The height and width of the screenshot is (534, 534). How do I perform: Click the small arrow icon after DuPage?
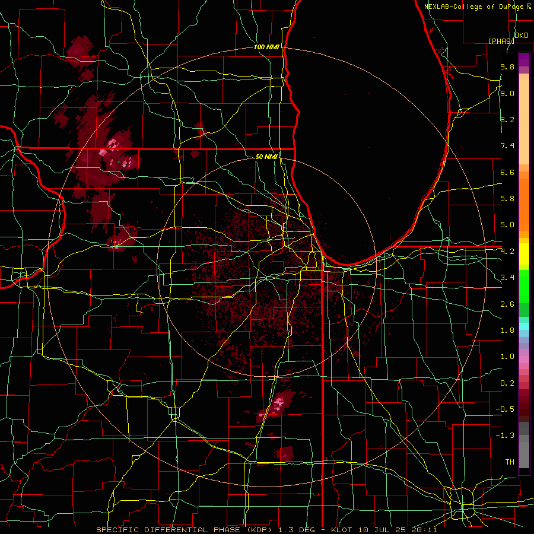tap(529, 7)
